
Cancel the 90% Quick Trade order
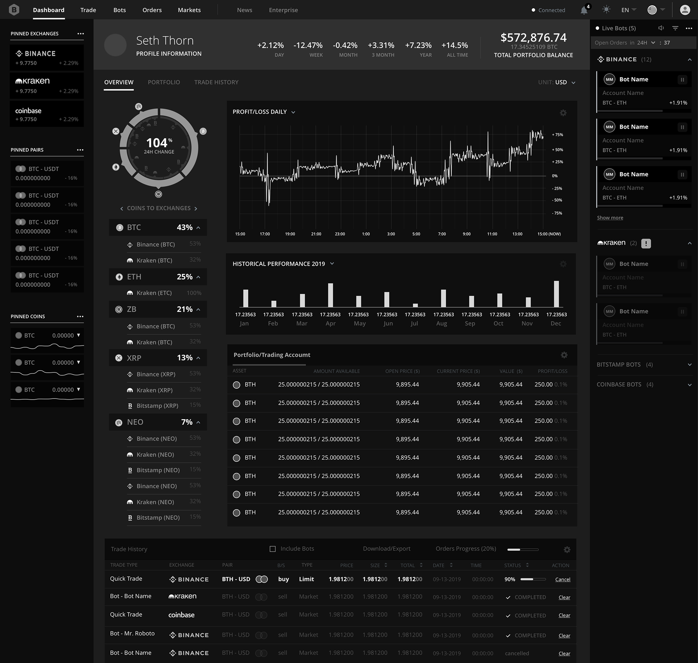click(x=562, y=579)
